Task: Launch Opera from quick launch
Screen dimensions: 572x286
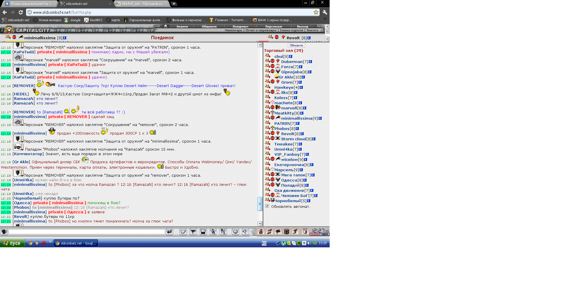Action: 43,243
